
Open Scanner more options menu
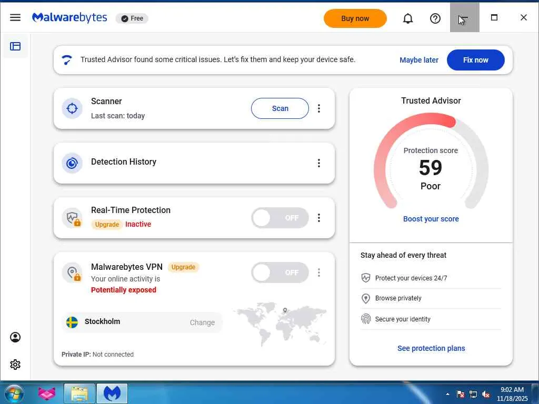pos(319,108)
